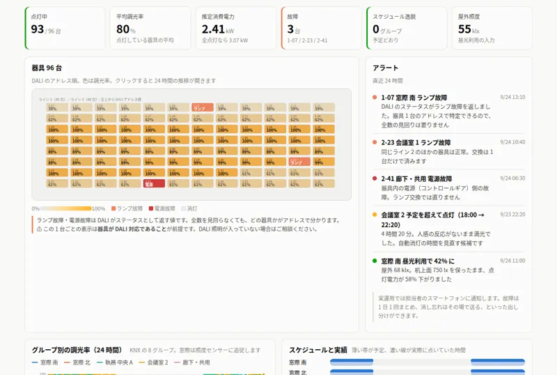Click the green dot beside the 昼光利用 alert
Screen dimensions: 557x375
[375, 261]
